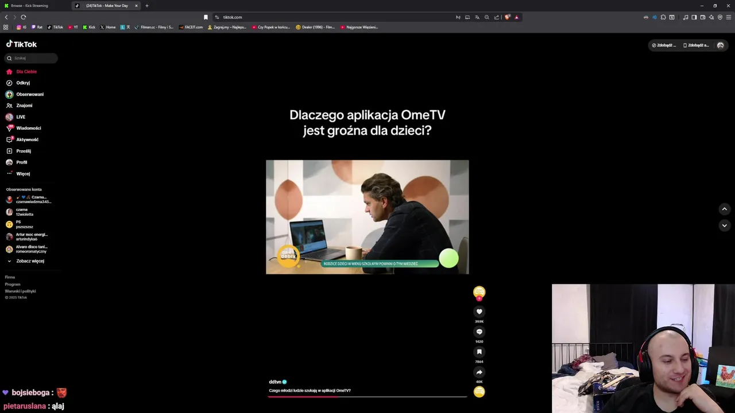
Task: Open the Więcej menu
Action: click(x=18, y=173)
